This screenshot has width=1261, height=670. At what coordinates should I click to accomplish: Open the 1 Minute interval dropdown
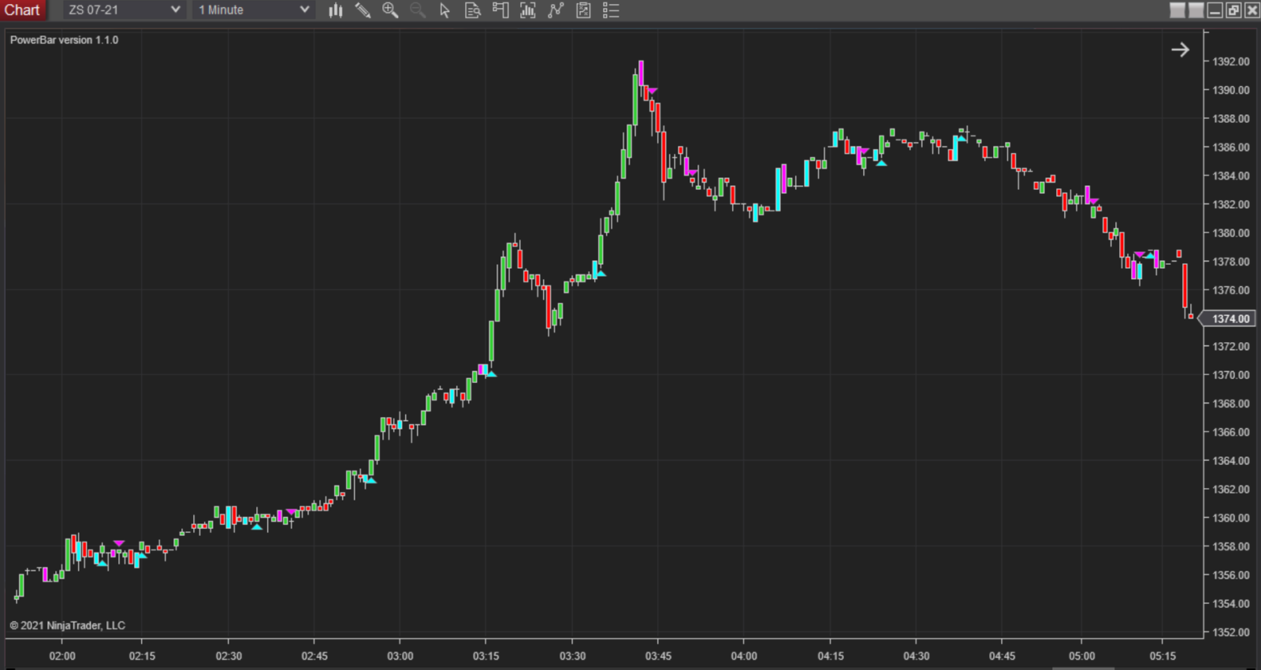click(x=254, y=10)
